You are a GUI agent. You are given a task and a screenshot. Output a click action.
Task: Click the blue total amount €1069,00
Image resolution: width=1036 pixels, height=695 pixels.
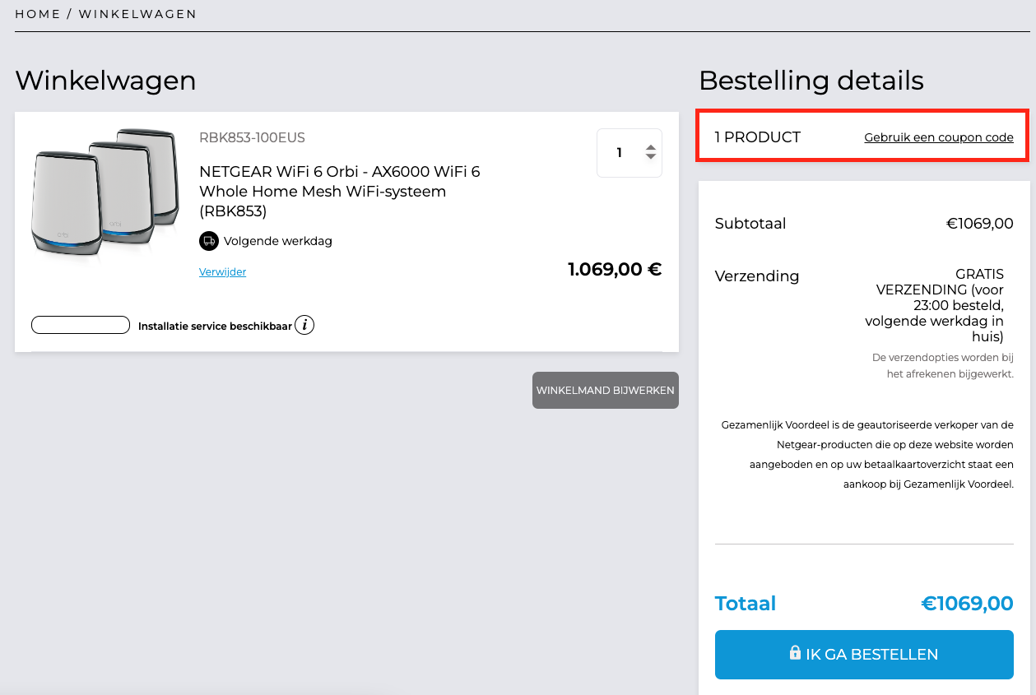(967, 603)
